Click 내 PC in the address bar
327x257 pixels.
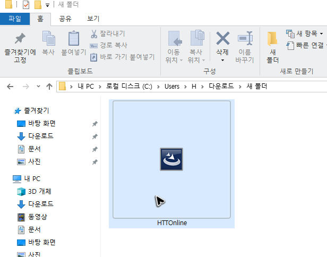click(85, 87)
